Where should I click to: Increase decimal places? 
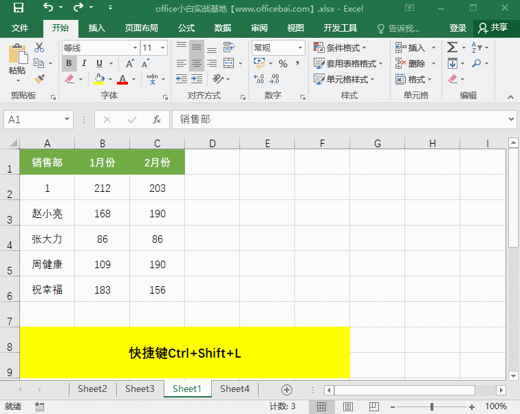tap(259, 79)
